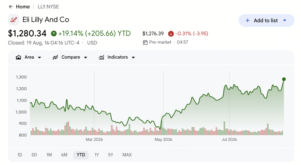Click the Area chart type icon
The height and width of the screenshot is (165, 301).
(18, 57)
